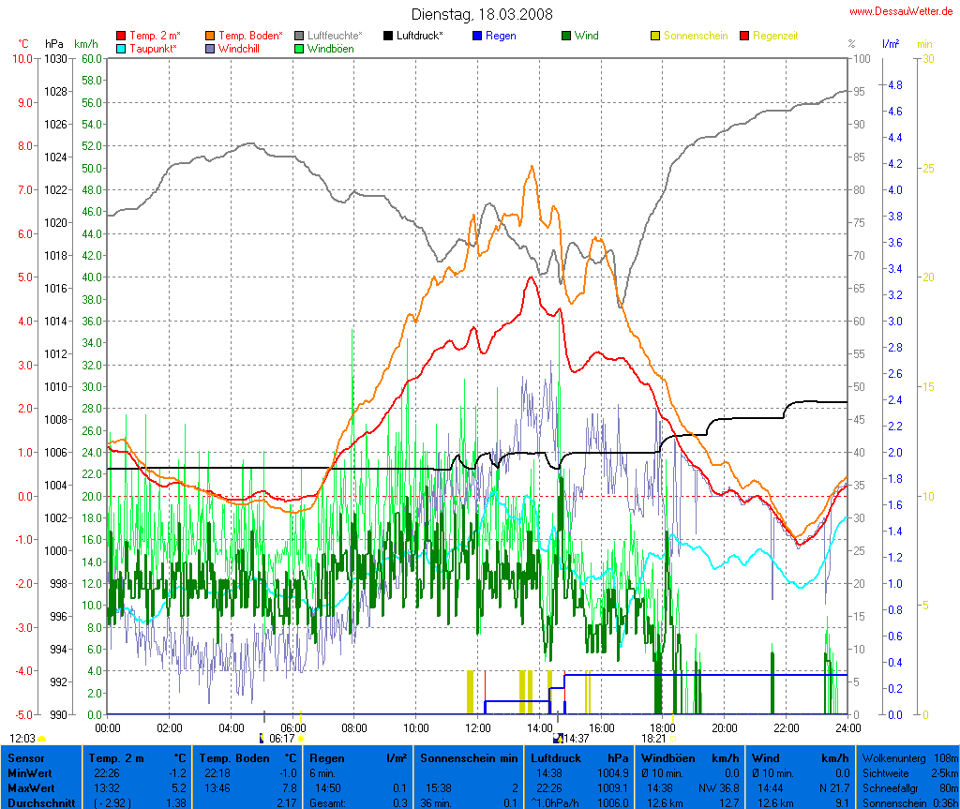Click the chart title Dienstag, 18.03.2008
Screen dimensions: 960x809
482,14
